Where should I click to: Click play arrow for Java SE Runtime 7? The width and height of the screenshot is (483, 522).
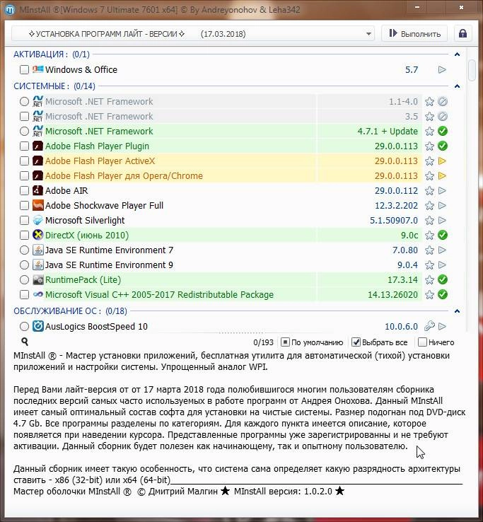tap(442, 250)
